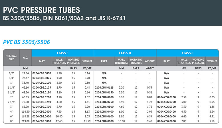Click the O.D. value 168.28
The height and width of the screenshot is (128, 222).
[25, 116]
